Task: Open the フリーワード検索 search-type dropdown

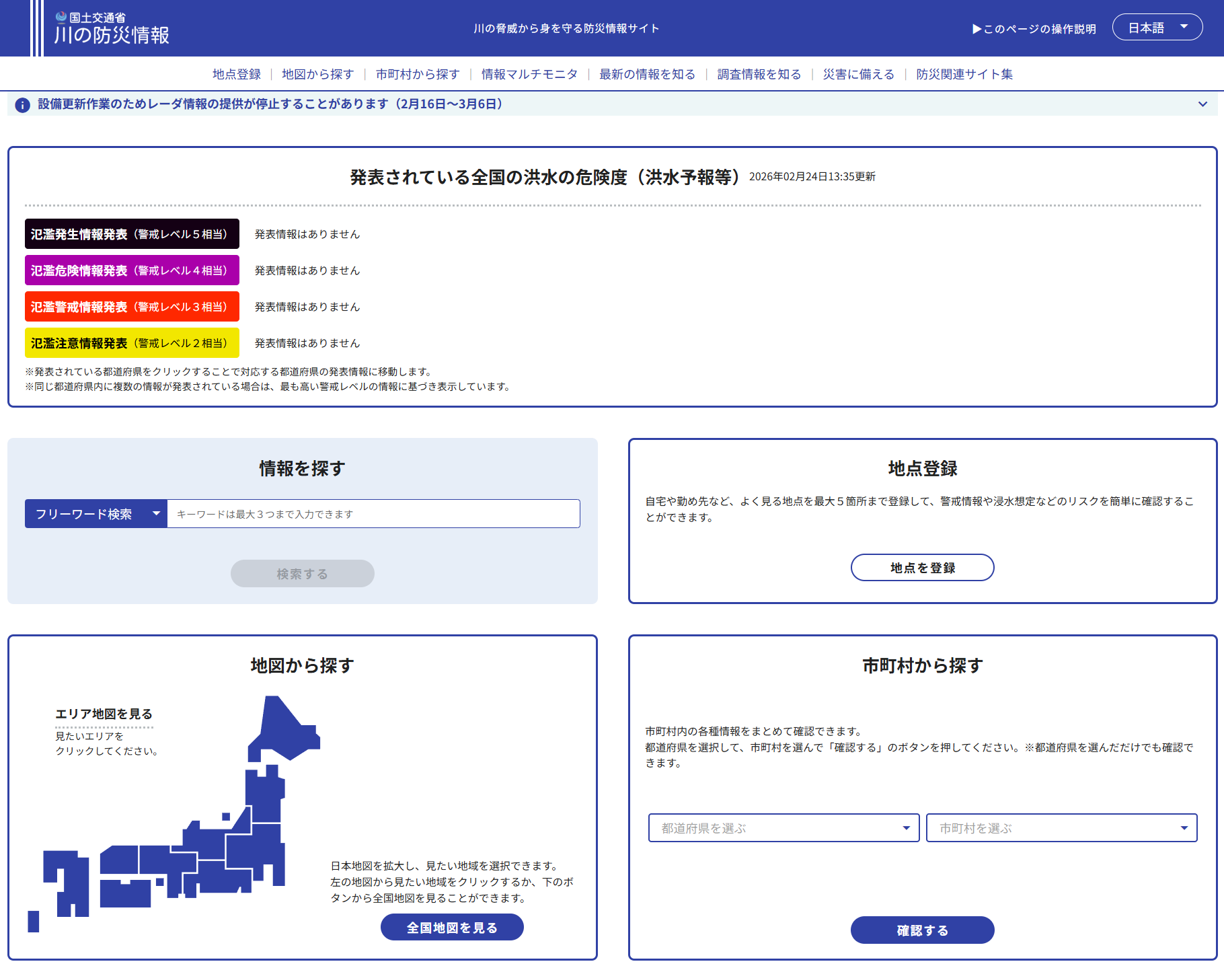Action: (x=95, y=513)
